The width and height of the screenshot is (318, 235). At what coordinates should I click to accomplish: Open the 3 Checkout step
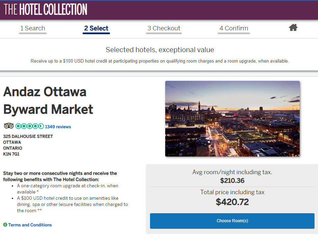pos(163,28)
